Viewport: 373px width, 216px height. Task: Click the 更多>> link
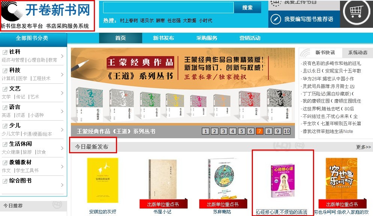[363, 147]
